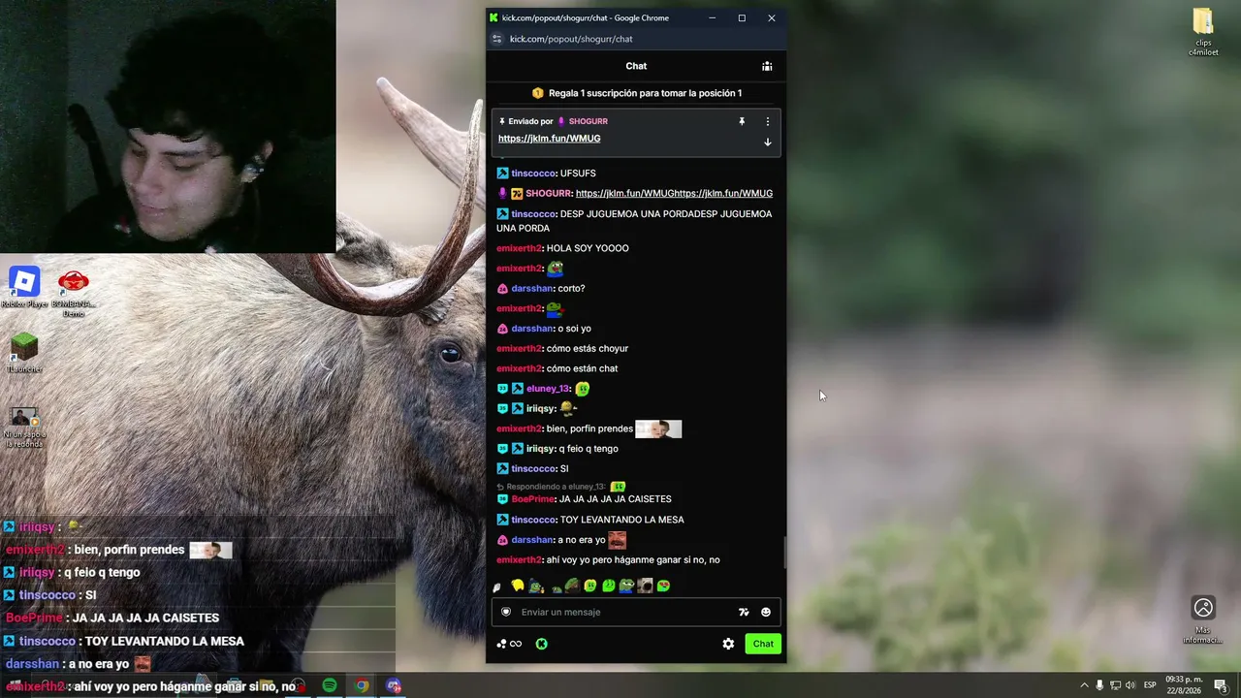Screen dimensions: 1241x698
Task: Open the Roblox Player desktop shortcut
Action: (x=24, y=287)
